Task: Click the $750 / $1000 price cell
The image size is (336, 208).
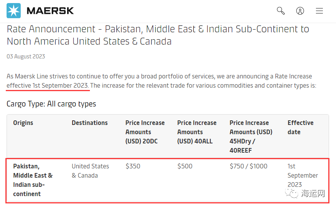Action: point(248,166)
